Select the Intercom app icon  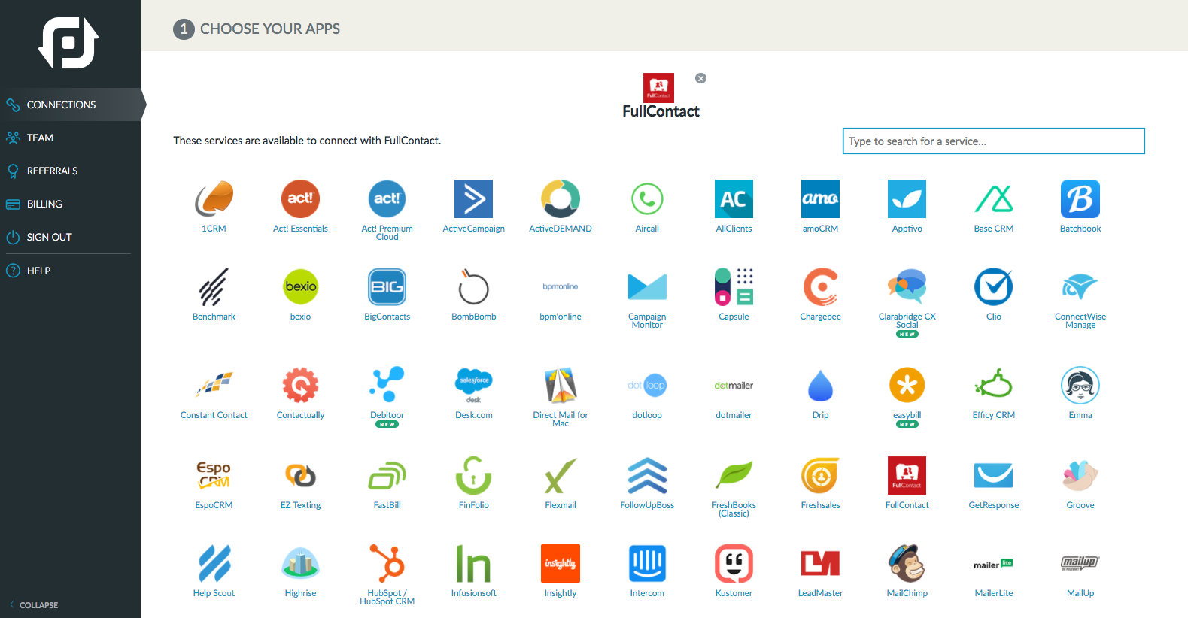[647, 563]
